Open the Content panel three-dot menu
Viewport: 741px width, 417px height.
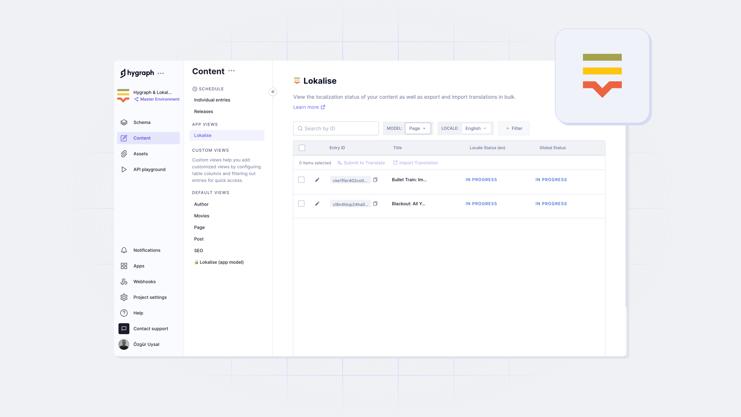pyautogui.click(x=232, y=71)
